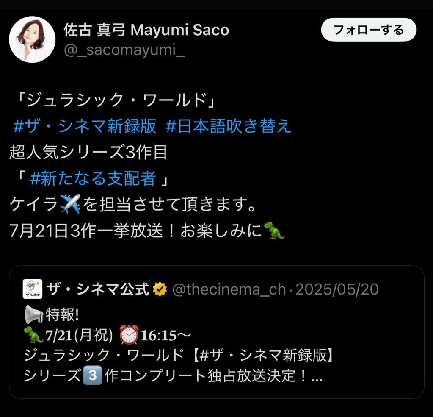Click the megaphone emoji before 特報!
The width and height of the screenshot is (433, 417).
point(34,314)
